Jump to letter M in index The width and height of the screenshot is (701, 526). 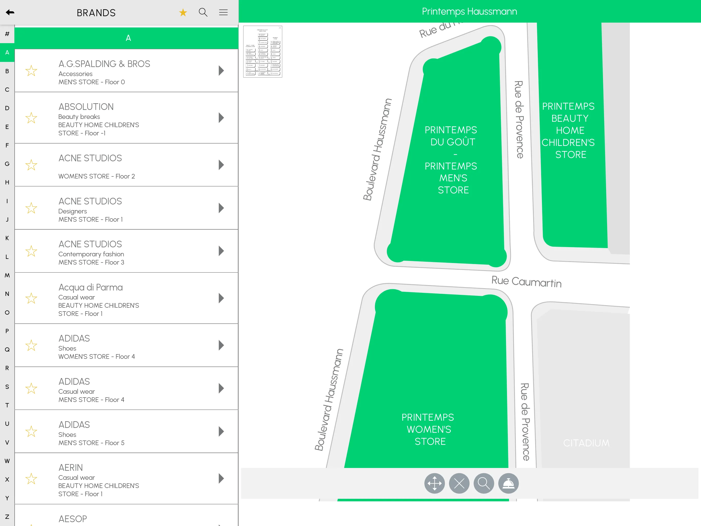point(7,275)
